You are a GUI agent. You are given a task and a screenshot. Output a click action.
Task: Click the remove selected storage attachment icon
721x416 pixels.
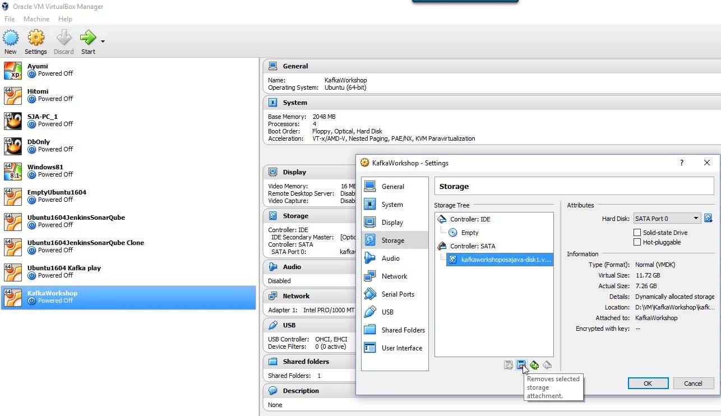click(521, 366)
